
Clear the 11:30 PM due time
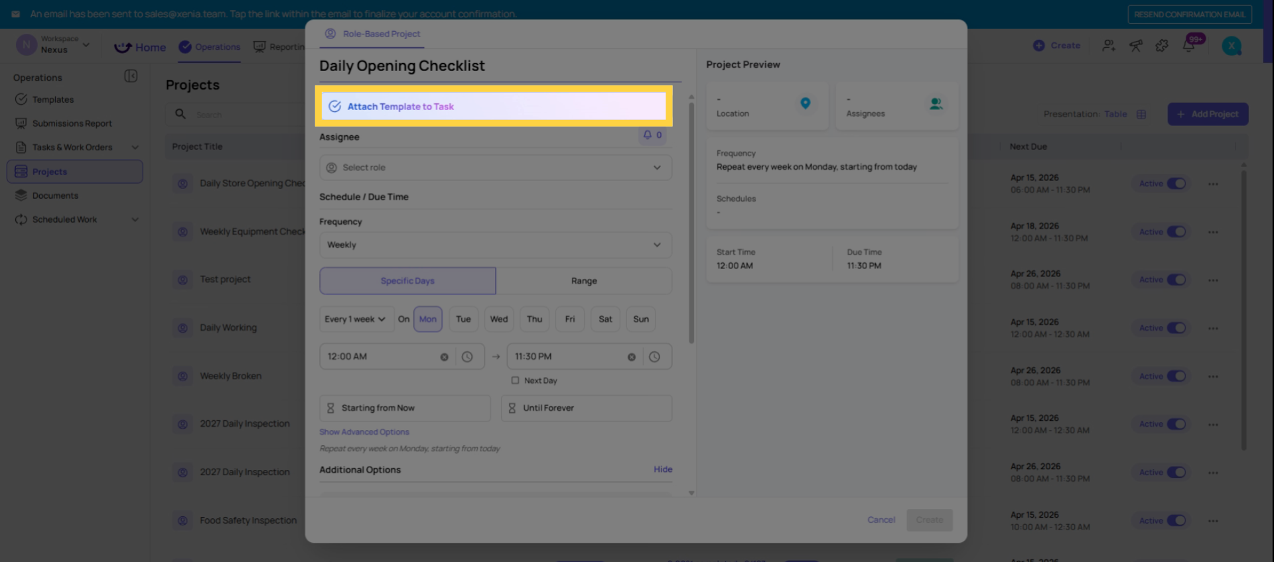coord(632,357)
